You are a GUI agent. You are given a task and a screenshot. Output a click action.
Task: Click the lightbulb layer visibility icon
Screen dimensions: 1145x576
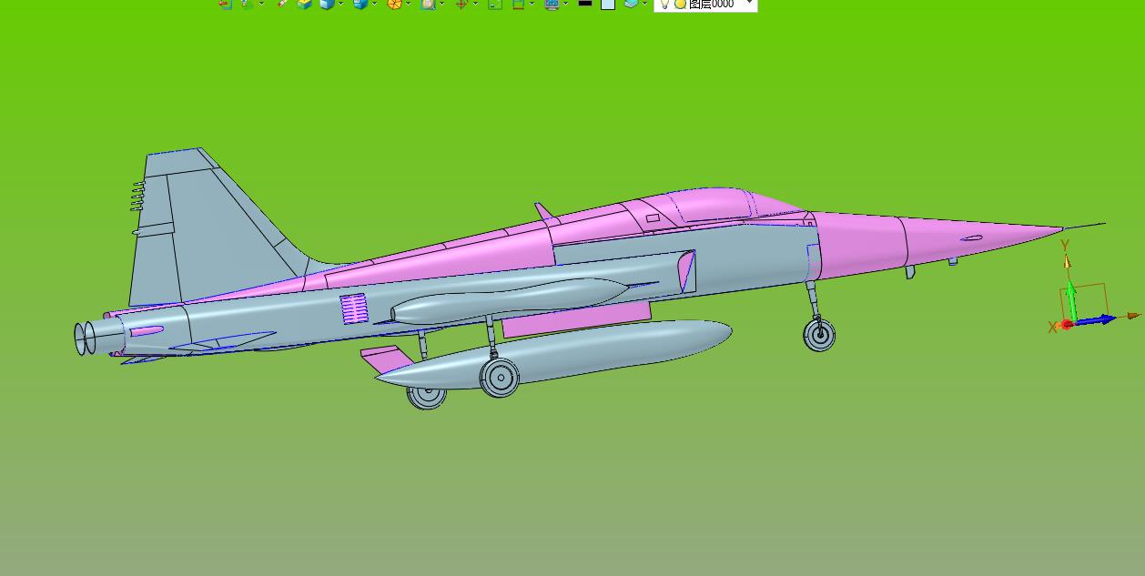tap(664, 4)
